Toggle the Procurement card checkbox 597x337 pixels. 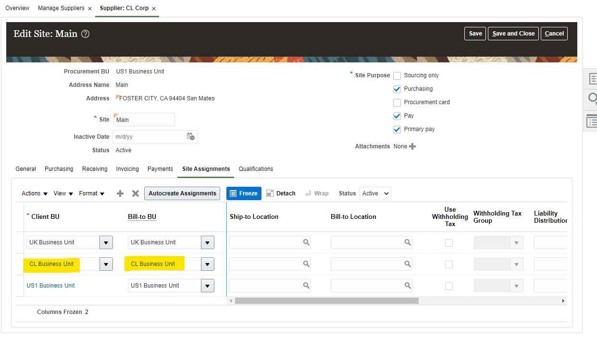click(x=397, y=103)
